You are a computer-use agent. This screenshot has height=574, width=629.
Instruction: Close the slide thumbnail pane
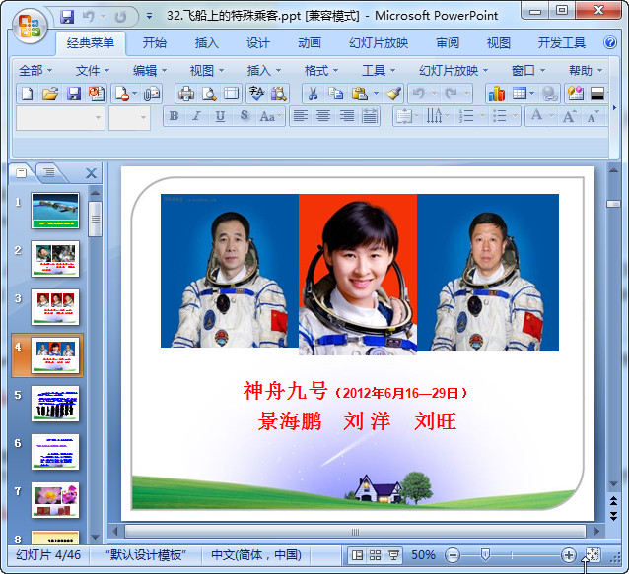(91, 173)
